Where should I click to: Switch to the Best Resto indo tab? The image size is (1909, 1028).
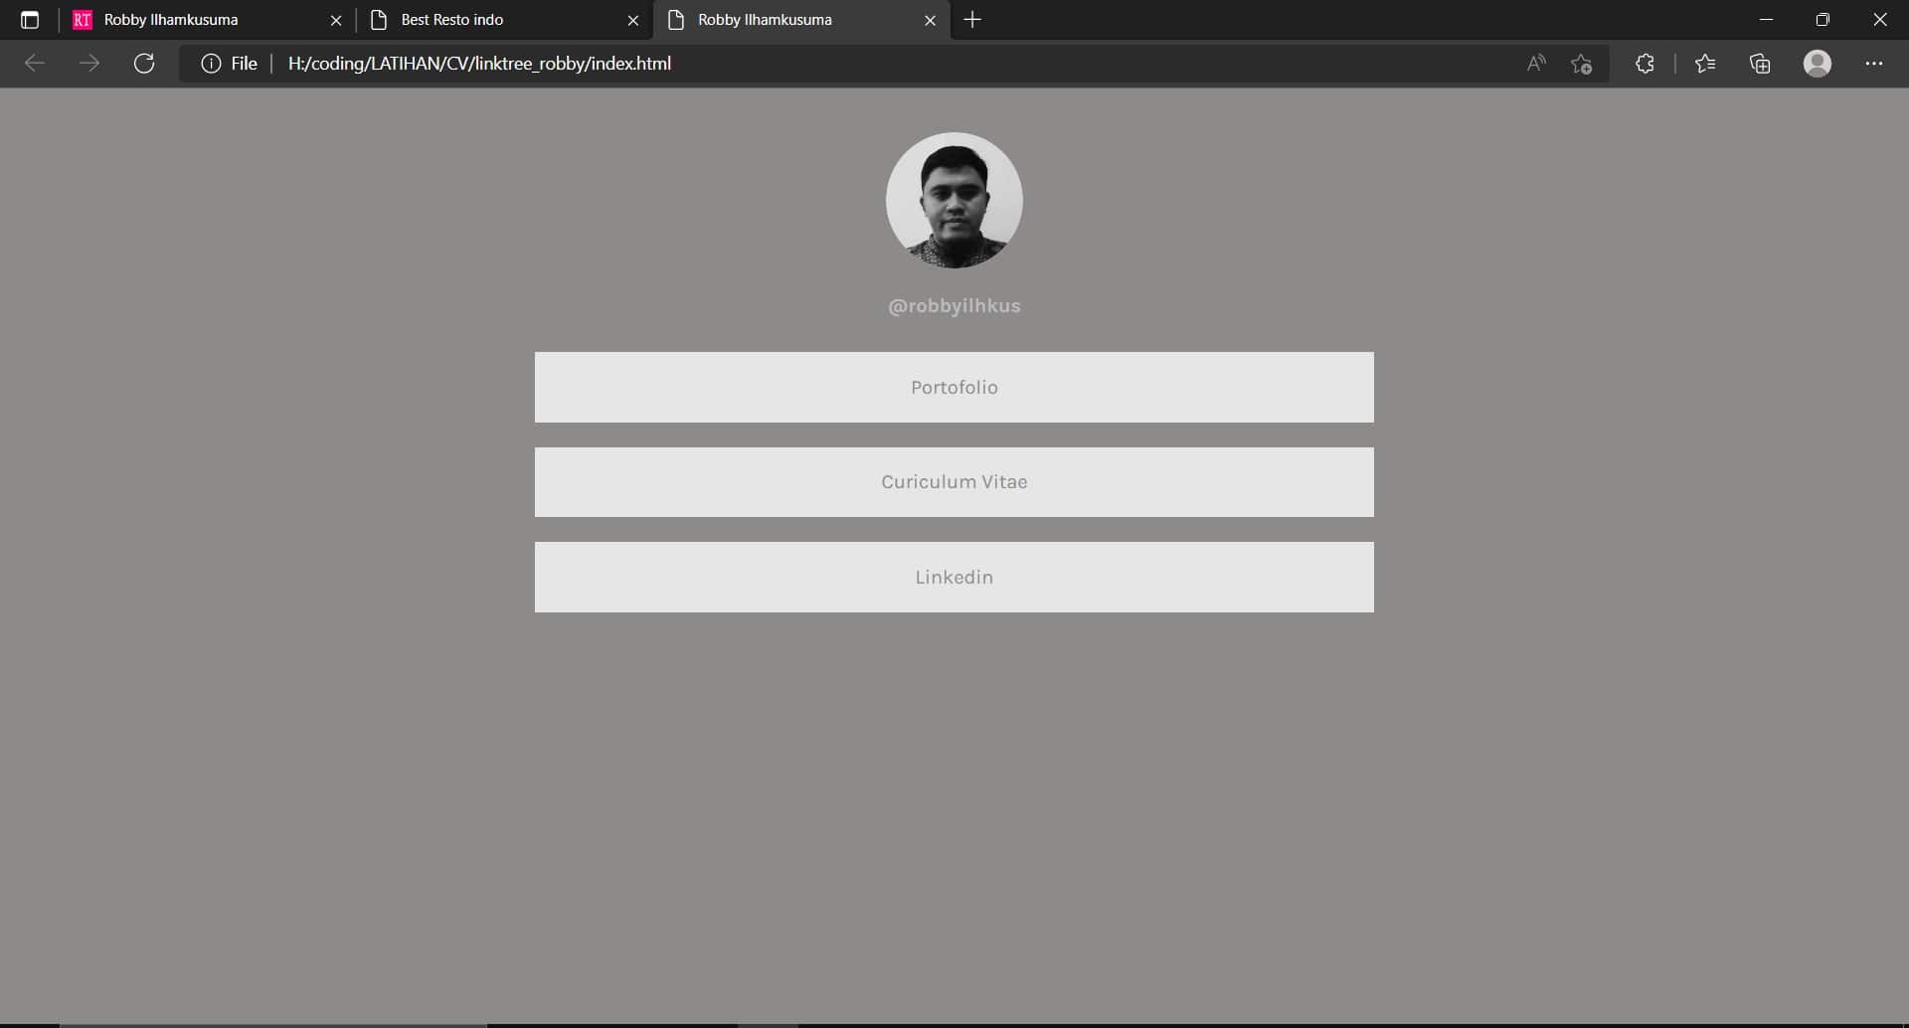point(487,20)
